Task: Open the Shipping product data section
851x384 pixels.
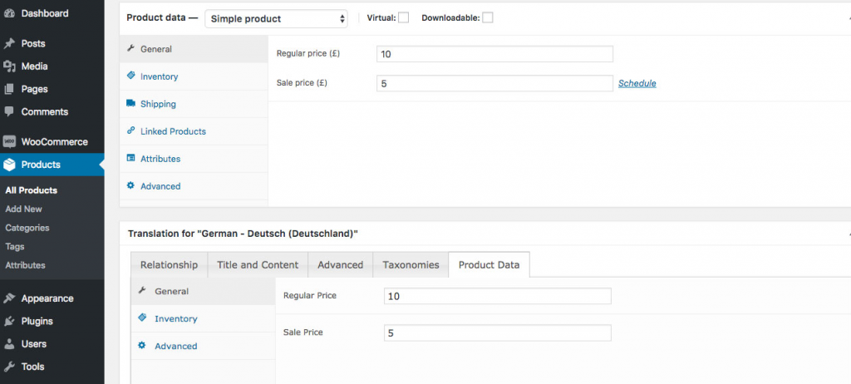Action: point(158,104)
